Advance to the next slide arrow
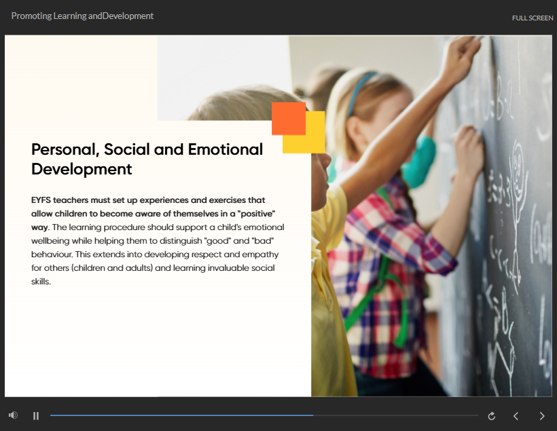 pyautogui.click(x=541, y=416)
